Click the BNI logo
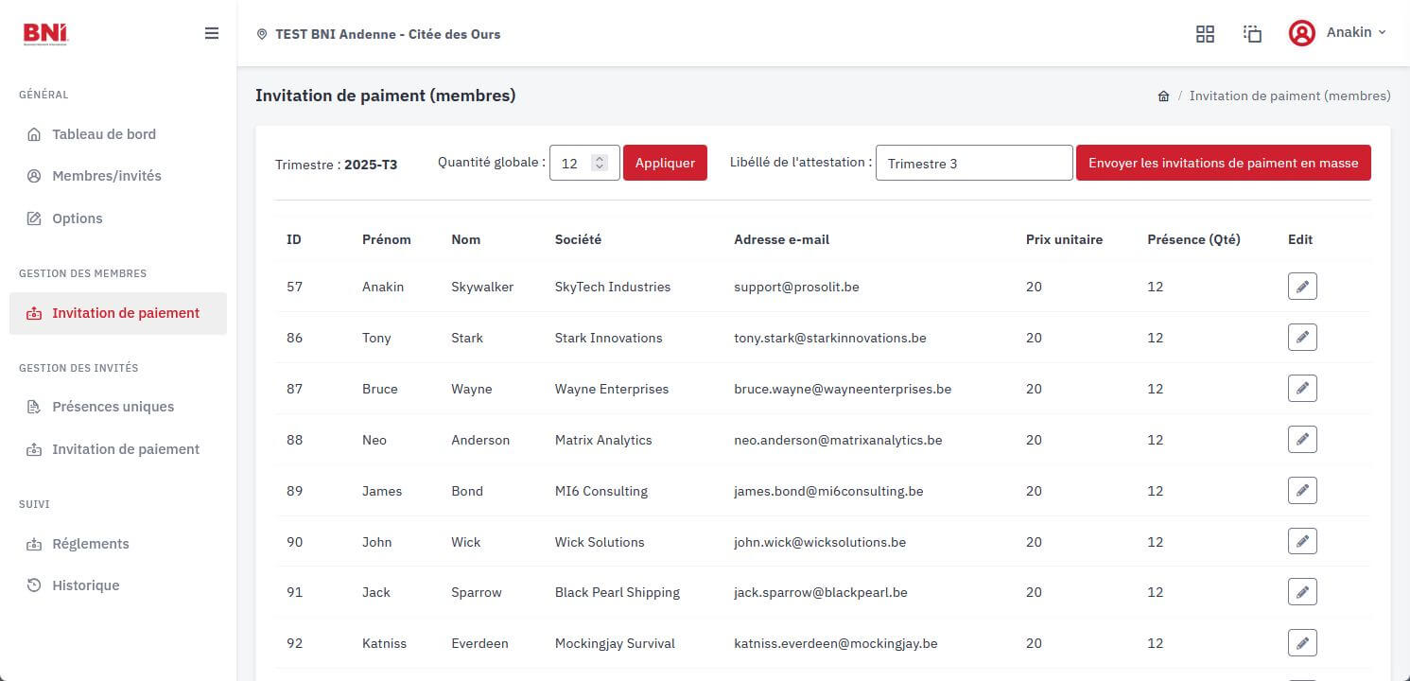 [x=45, y=33]
